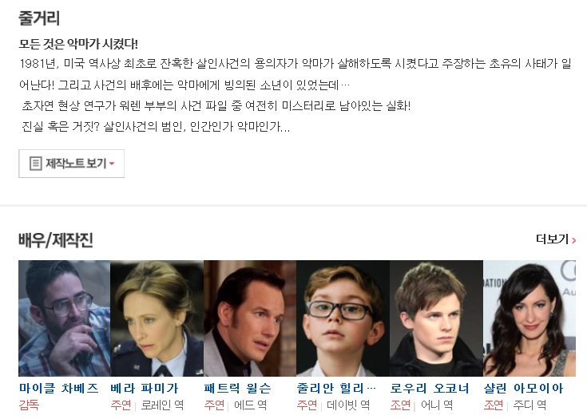Click the red chevron next to 더보기

[573, 240]
